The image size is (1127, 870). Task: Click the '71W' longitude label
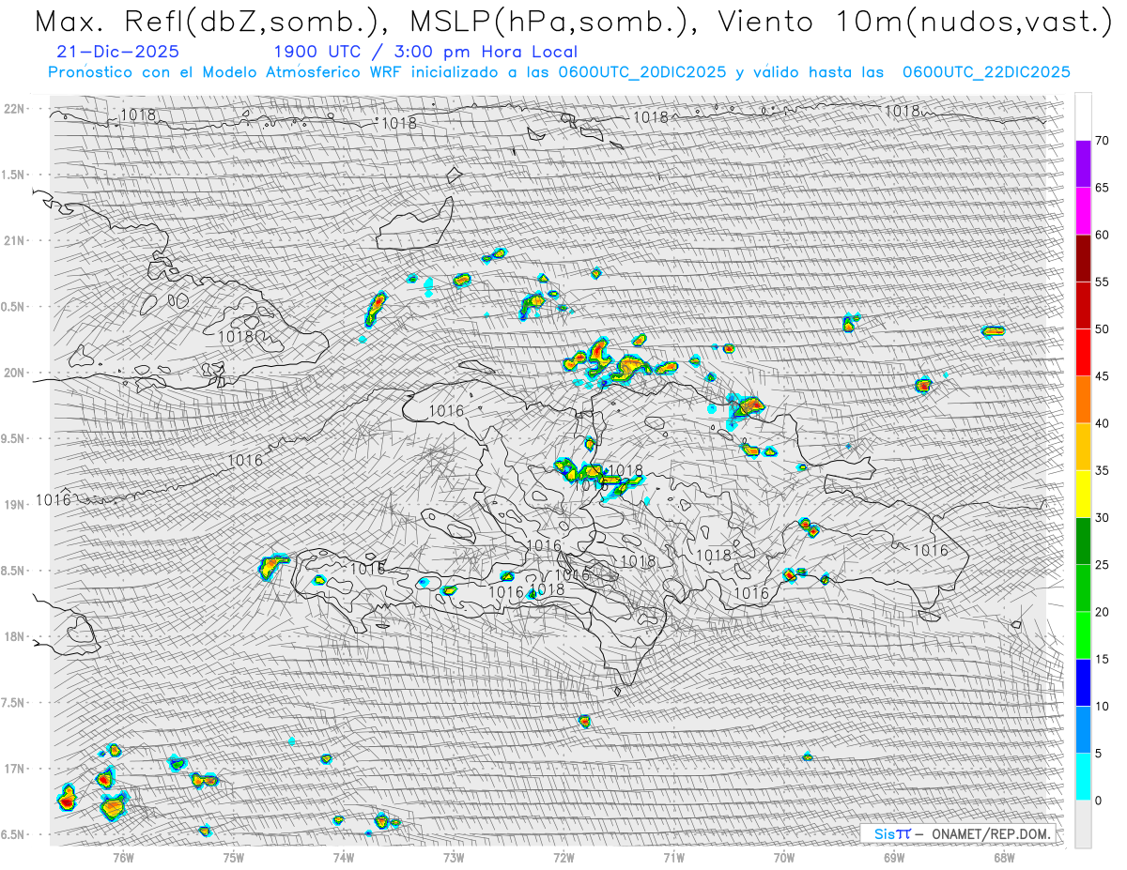[x=673, y=856]
